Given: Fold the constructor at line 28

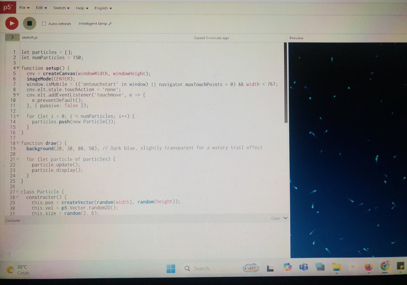Looking at the screenshot, I should tap(18, 197).
